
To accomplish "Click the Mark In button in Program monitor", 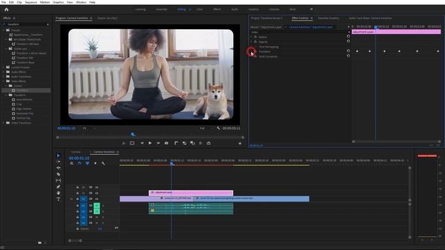I will [x=176, y=143].
